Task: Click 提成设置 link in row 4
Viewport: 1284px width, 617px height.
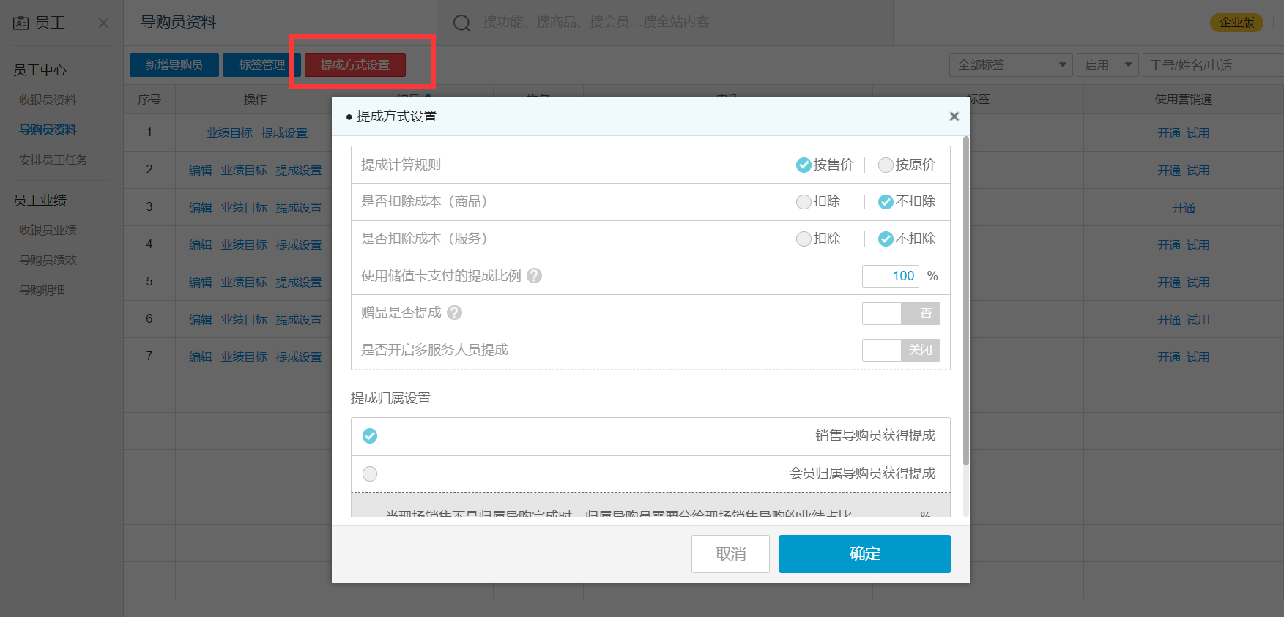Action: click(x=299, y=245)
